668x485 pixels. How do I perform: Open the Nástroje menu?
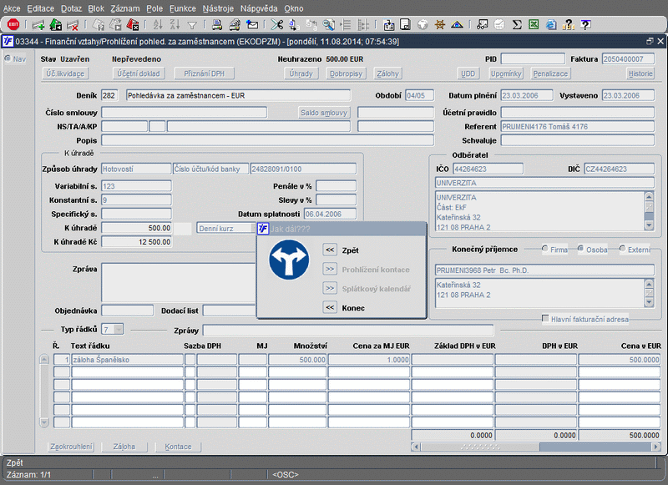tap(217, 8)
